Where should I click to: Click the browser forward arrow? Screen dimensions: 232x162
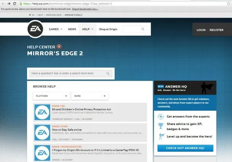coord(9,3)
